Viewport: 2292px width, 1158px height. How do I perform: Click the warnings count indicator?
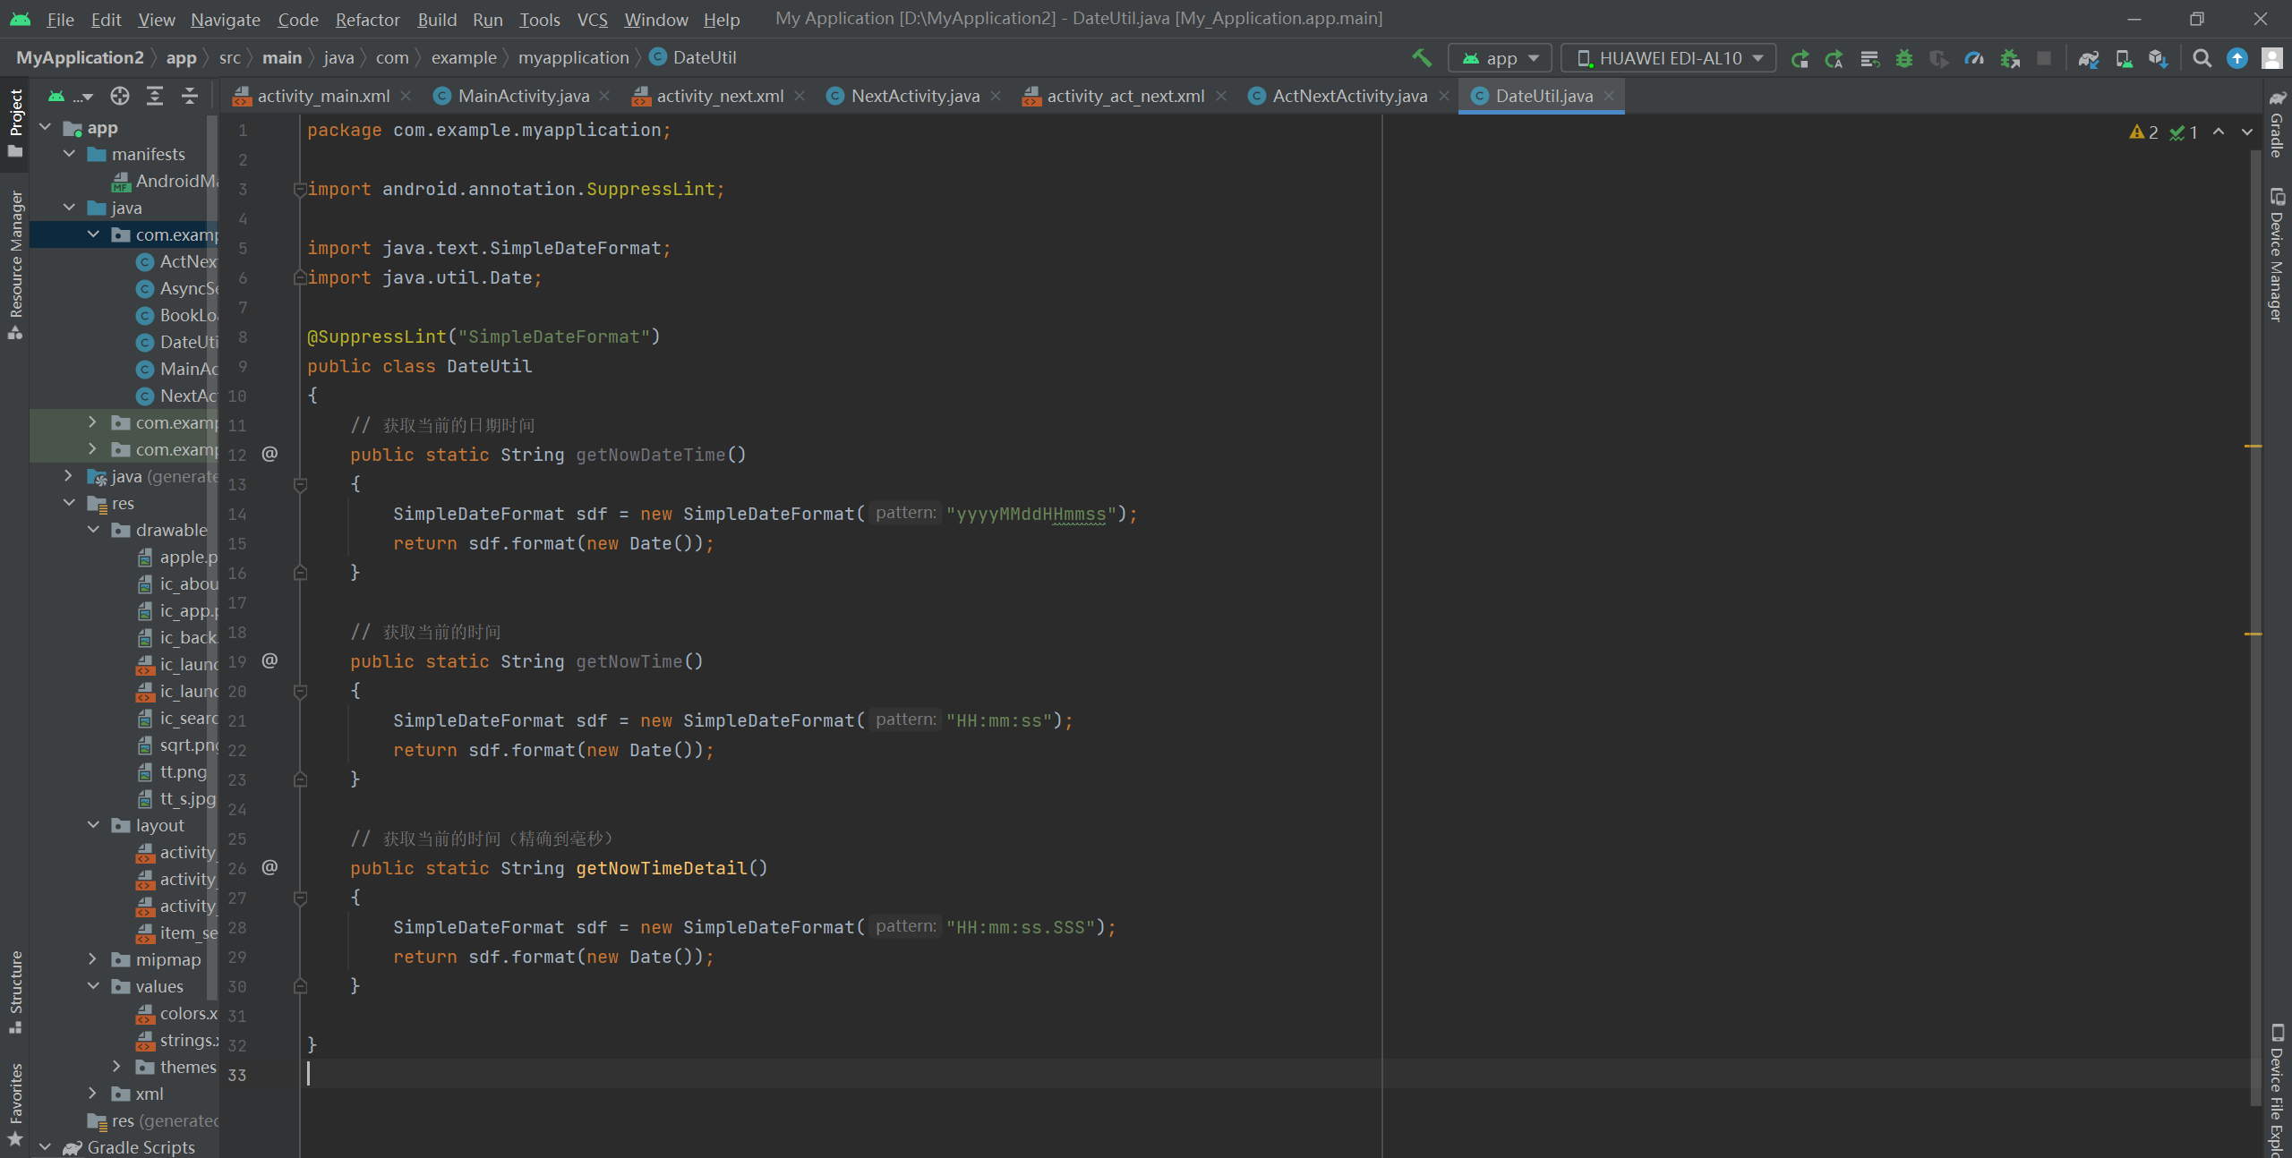[x=2143, y=132]
